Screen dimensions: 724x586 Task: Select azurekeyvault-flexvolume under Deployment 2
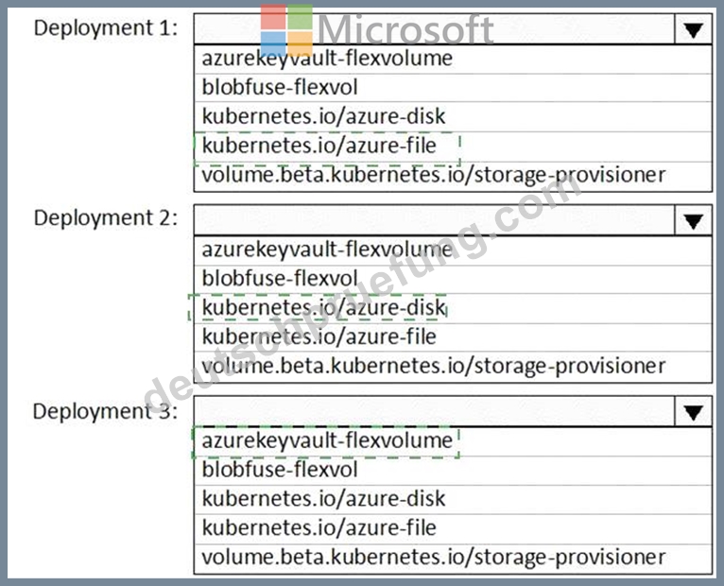453,250
